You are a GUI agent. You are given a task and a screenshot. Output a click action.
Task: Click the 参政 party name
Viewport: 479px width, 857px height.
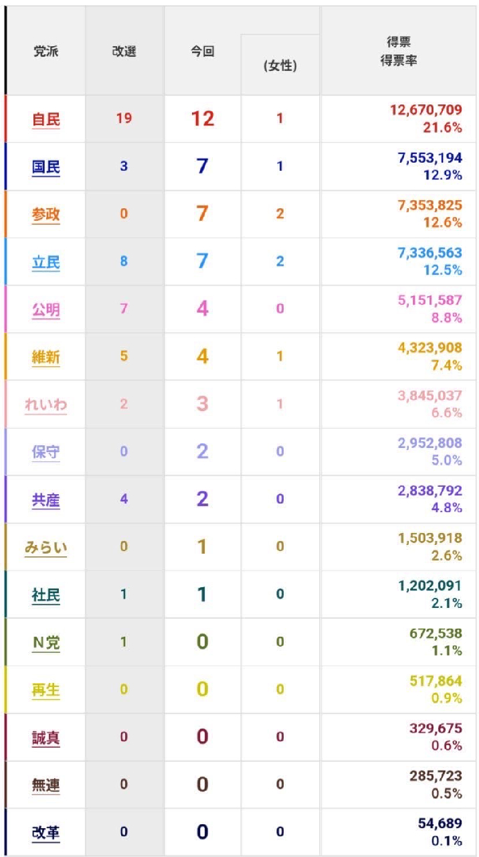pos(45,215)
